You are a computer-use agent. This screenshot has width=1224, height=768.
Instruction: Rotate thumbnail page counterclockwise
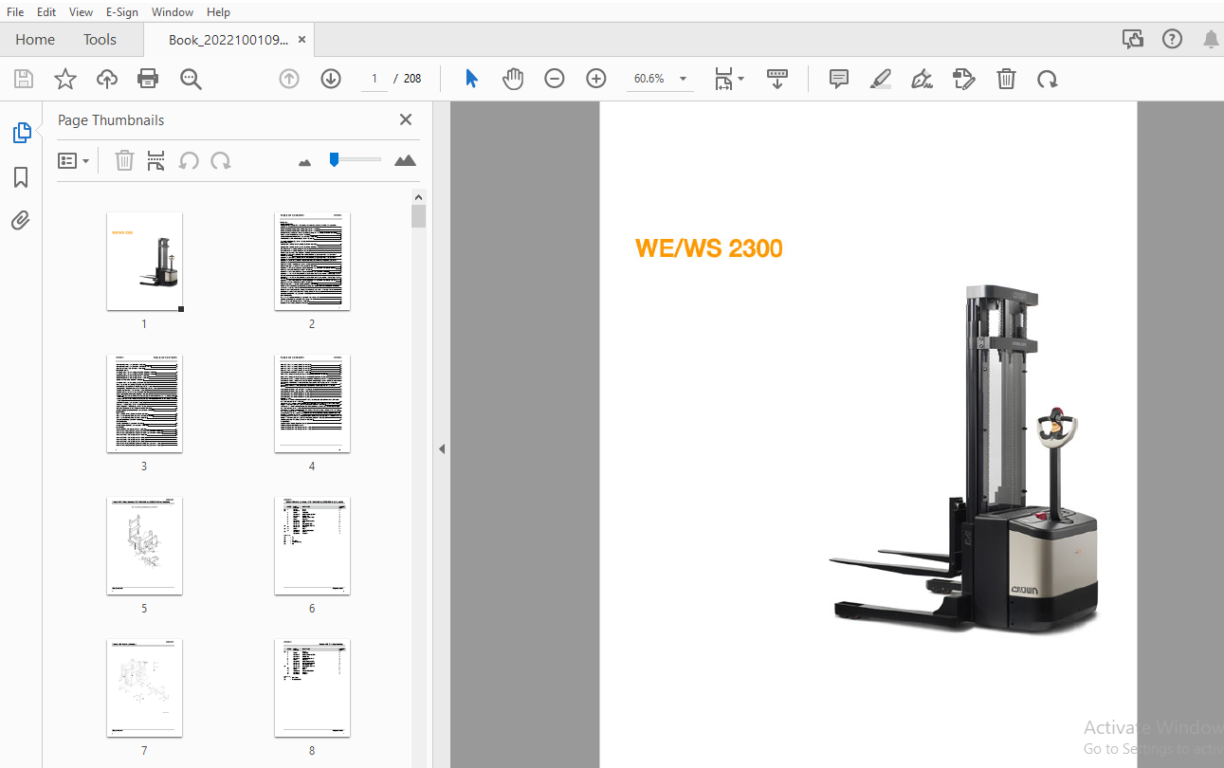pyautogui.click(x=189, y=160)
